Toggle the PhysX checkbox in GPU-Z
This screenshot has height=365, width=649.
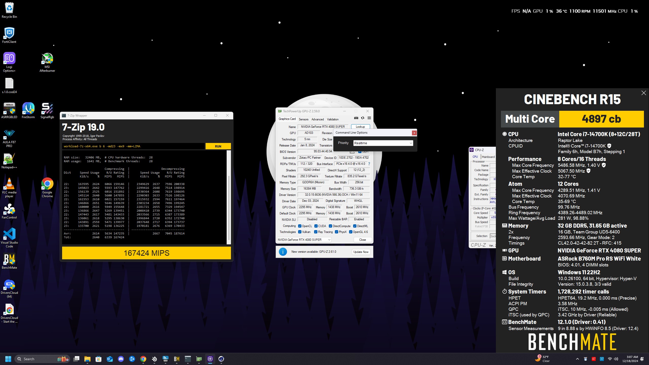(336, 232)
